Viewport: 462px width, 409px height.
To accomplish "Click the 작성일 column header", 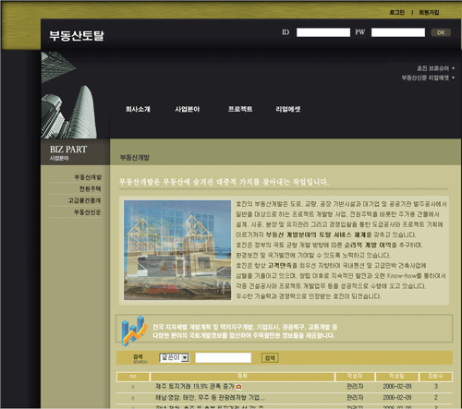I will click(396, 377).
